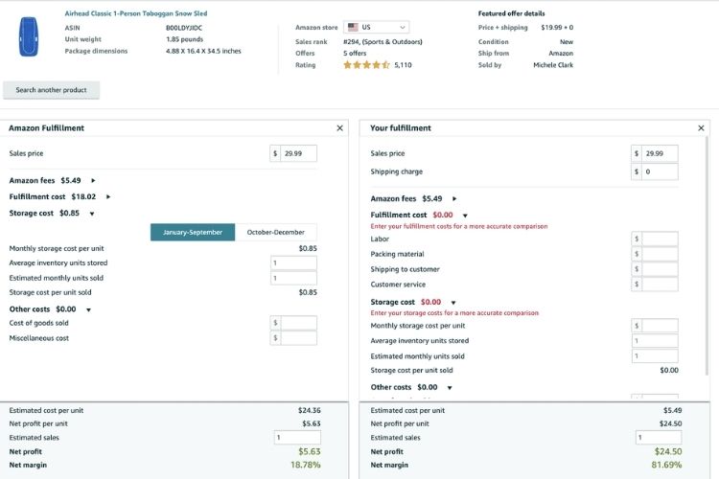
Task: Click the '5 offers' text
Action: pos(355,54)
